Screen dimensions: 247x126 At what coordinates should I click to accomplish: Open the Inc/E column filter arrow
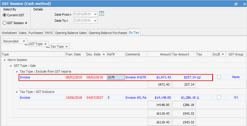click(223, 54)
